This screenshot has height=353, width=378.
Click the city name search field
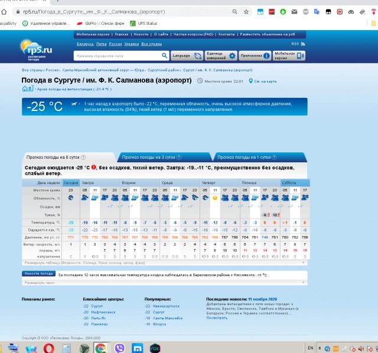tap(118, 55)
